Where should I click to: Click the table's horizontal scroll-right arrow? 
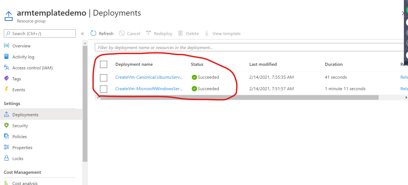(406, 98)
